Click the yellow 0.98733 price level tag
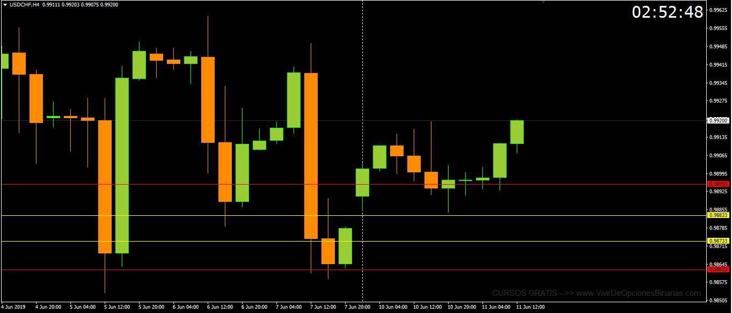The image size is (732, 313). tap(718, 241)
